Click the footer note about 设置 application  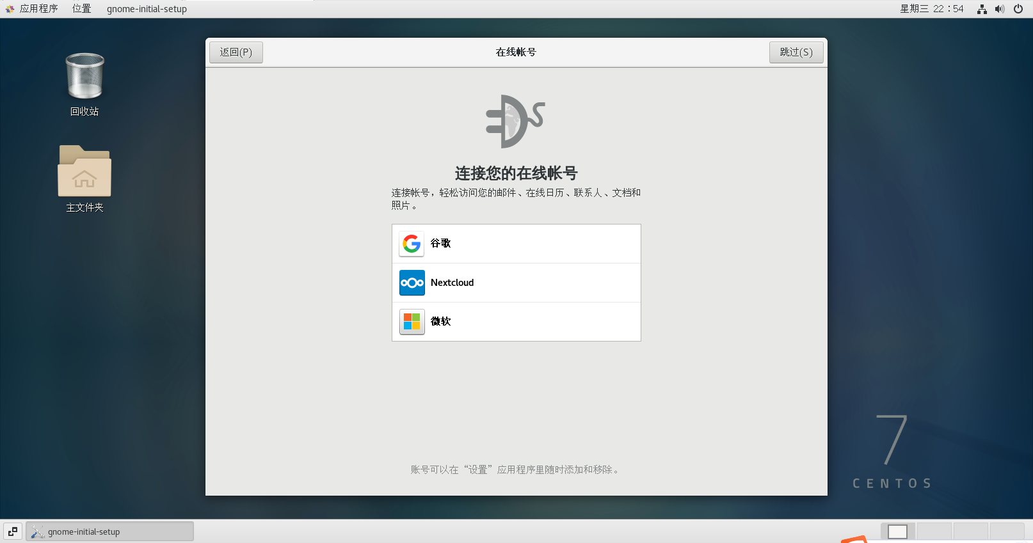[x=516, y=469]
